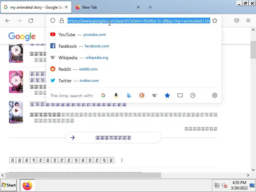Image resolution: width=256 pixels, height=192 pixels.
Task: Close the my animated story tab
Action: point(66,7)
